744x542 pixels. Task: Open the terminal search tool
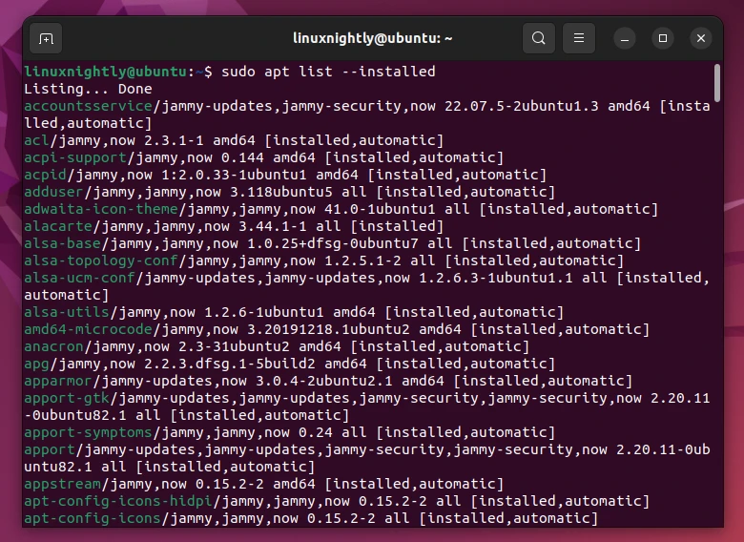click(539, 38)
